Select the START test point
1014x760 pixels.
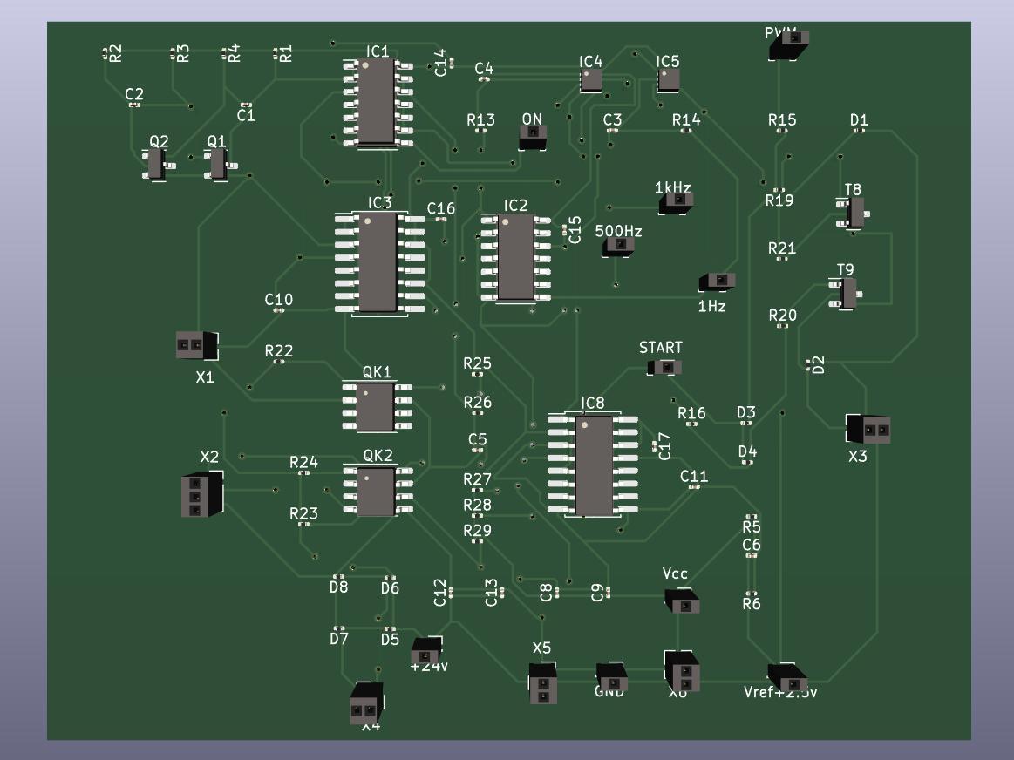(664, 367)
